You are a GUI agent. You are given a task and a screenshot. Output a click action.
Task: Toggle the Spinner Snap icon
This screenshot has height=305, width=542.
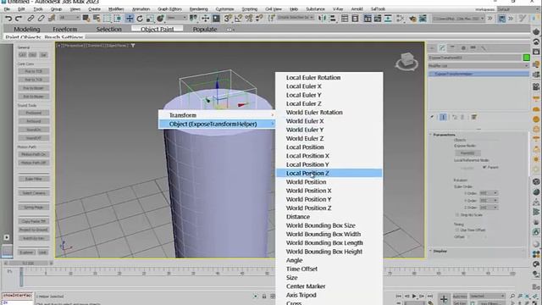coord(259,19)
